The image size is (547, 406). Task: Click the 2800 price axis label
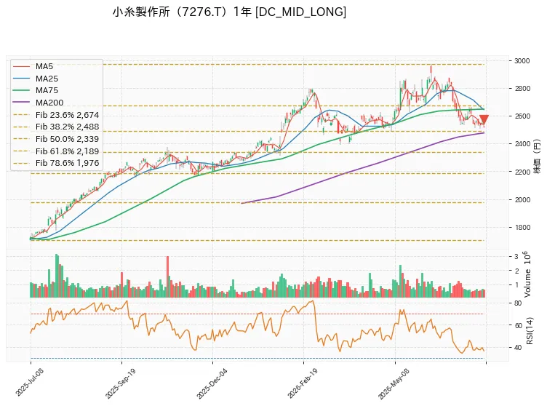(x=522, y=88)
